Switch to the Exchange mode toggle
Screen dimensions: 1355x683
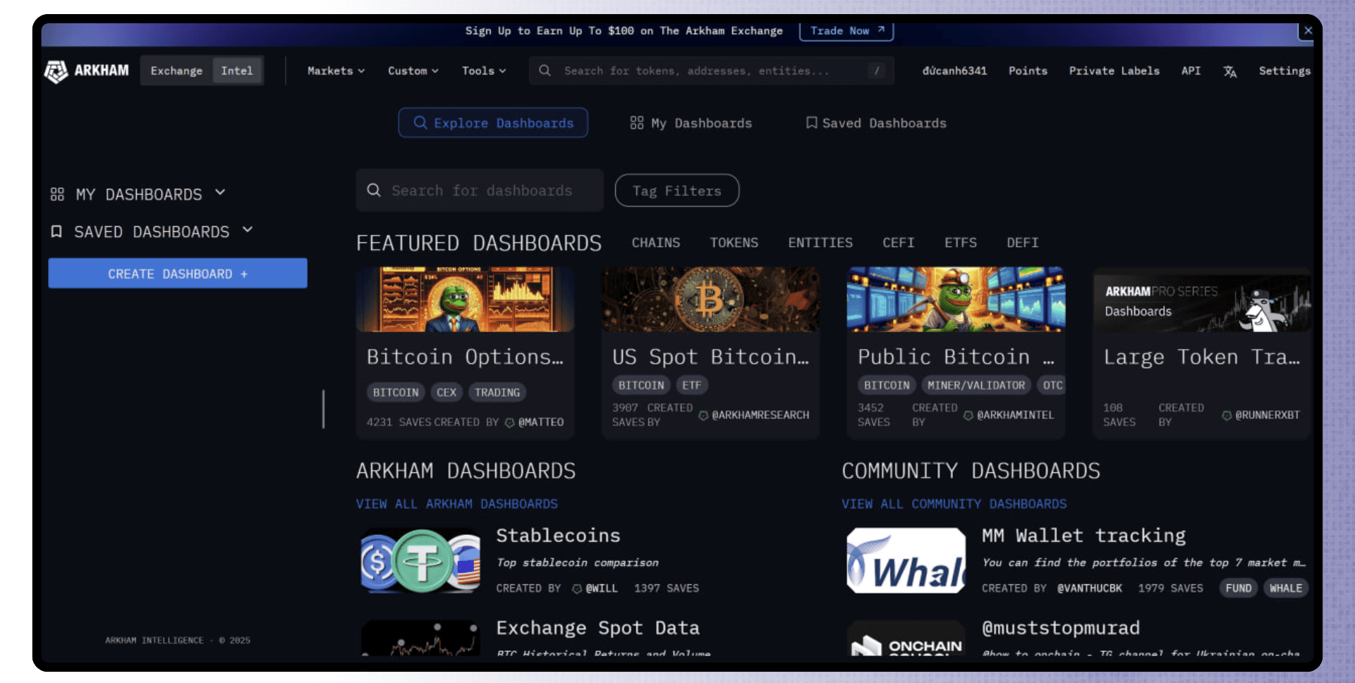[x=176, y=70]
